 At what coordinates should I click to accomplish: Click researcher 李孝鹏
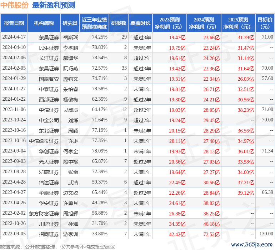[x=71, y=48]
